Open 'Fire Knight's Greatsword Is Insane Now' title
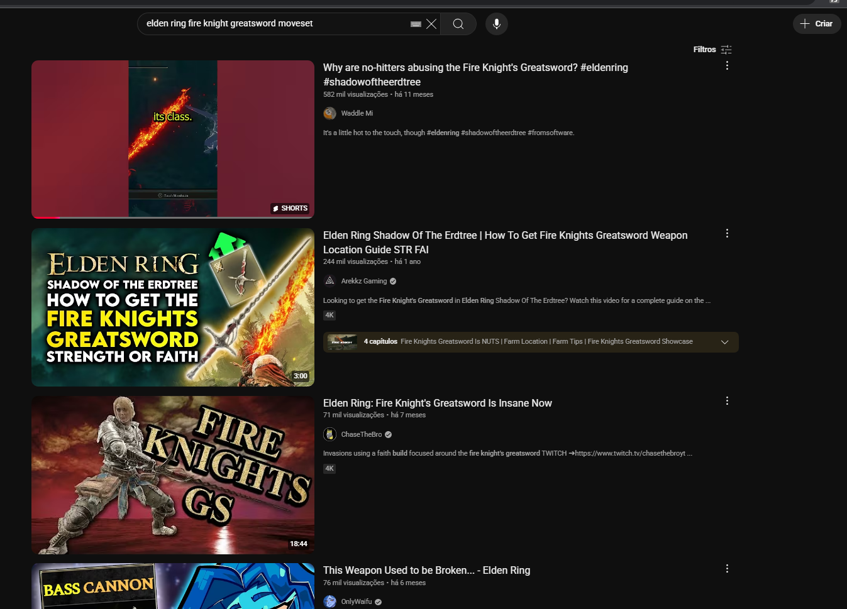Image resolution: width=847 pixels, height=609 pixels. coord(438,403)
